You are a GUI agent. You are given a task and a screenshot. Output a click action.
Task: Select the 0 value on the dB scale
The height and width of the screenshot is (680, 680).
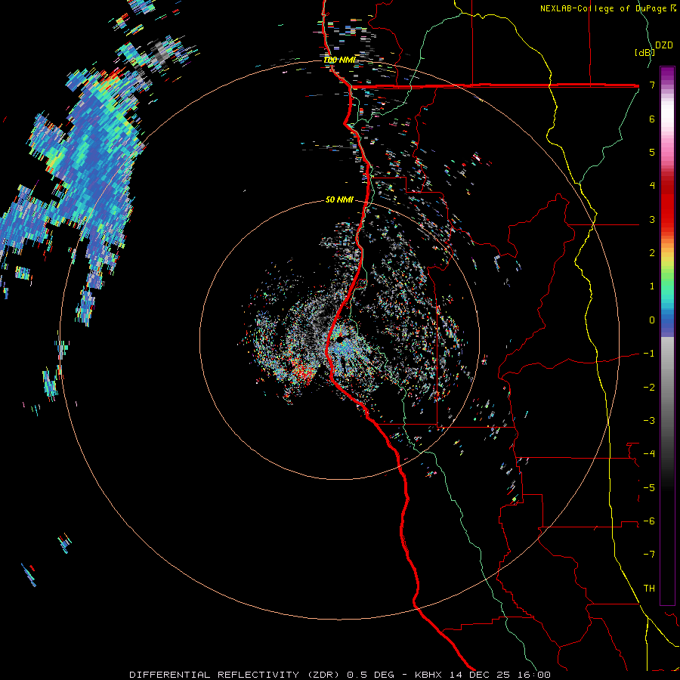652,320
